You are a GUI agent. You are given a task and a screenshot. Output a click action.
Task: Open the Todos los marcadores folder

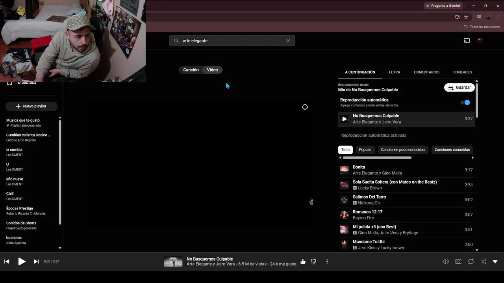click(482, 27)
